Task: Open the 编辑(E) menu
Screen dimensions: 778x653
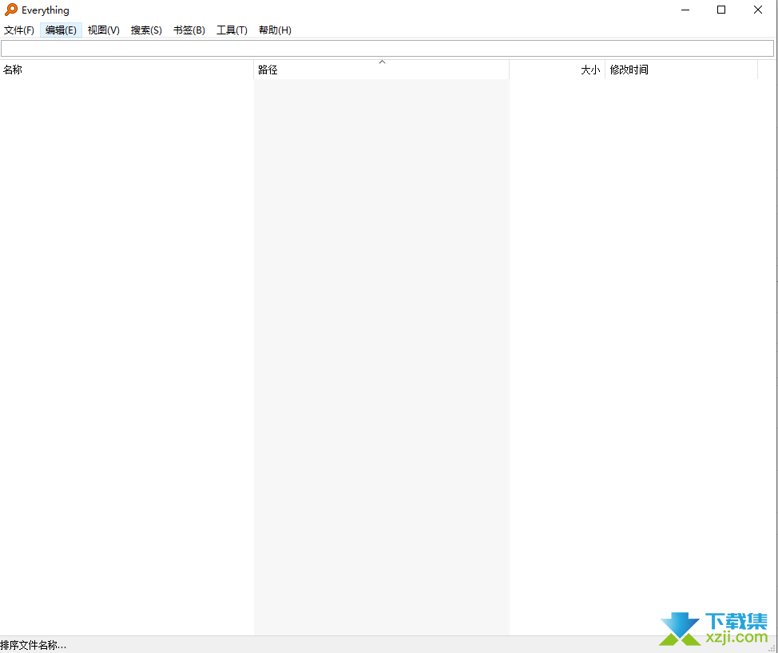Action: (61, 30)
